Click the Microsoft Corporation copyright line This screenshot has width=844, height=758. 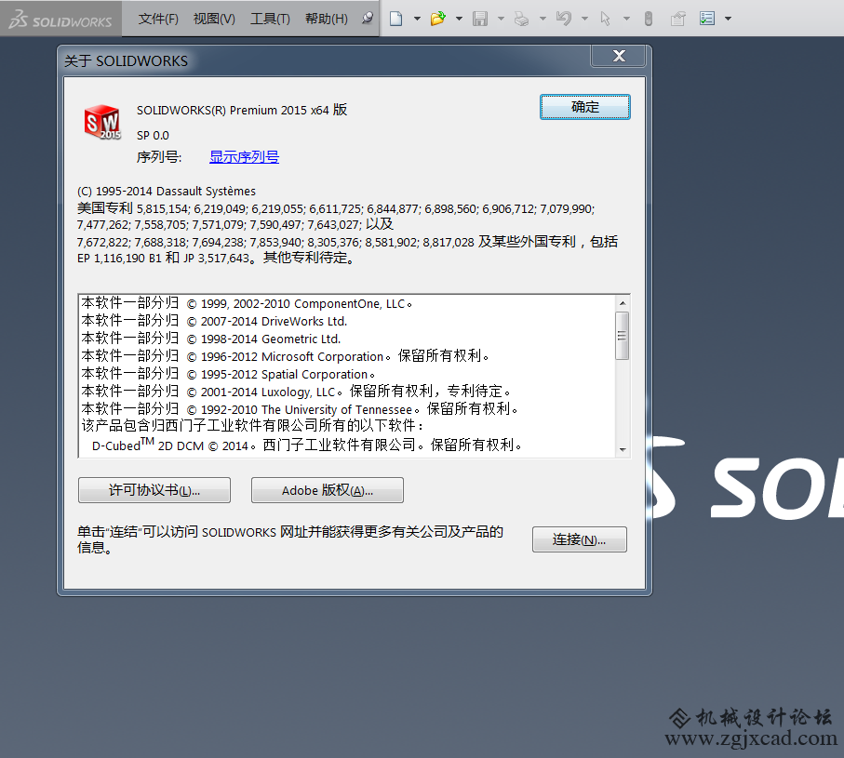tap(285, 356)
